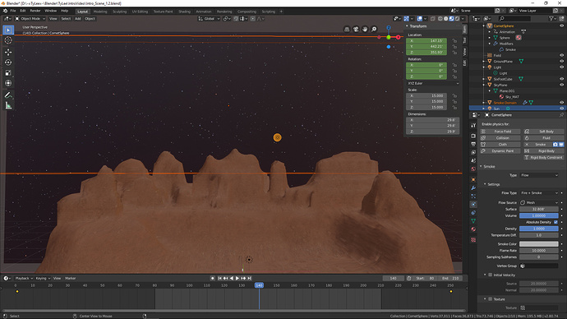Click the pan view hand icon
Image resolution: width=567 pixels, height=319 pixels.
pyautogui.click(x=365, y=30)
